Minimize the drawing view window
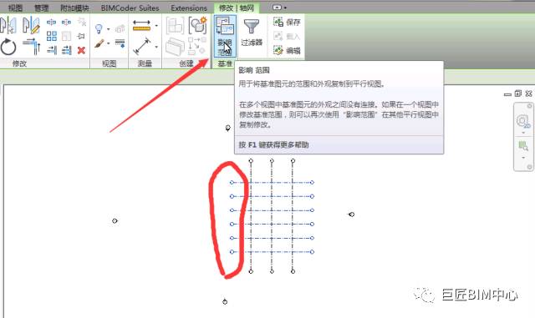This screenshot has height=318, width=535. click(507, 94)
